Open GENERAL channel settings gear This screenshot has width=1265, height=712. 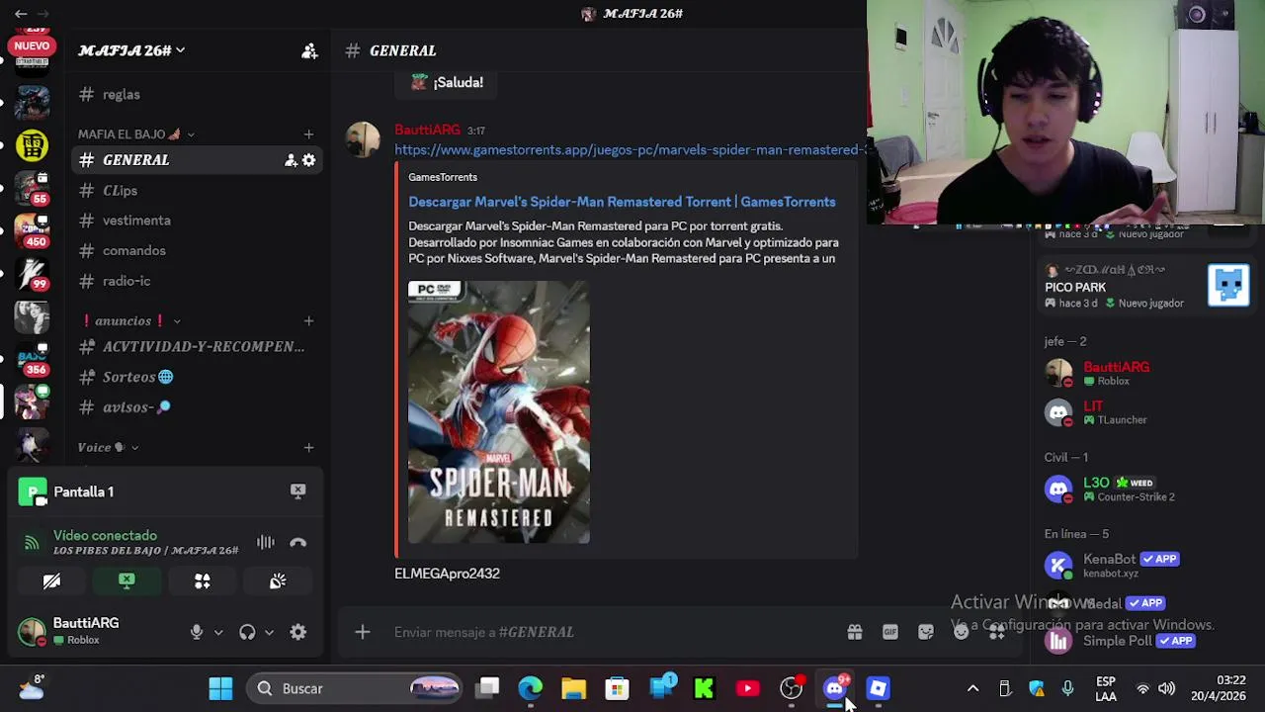309,160
